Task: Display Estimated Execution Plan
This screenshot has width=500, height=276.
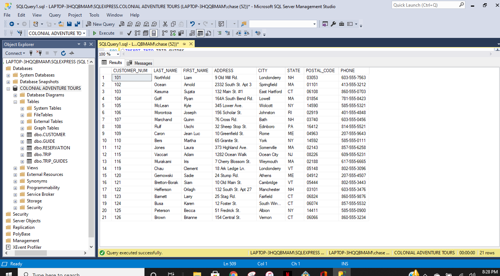Action: click(x=136, y=33)
